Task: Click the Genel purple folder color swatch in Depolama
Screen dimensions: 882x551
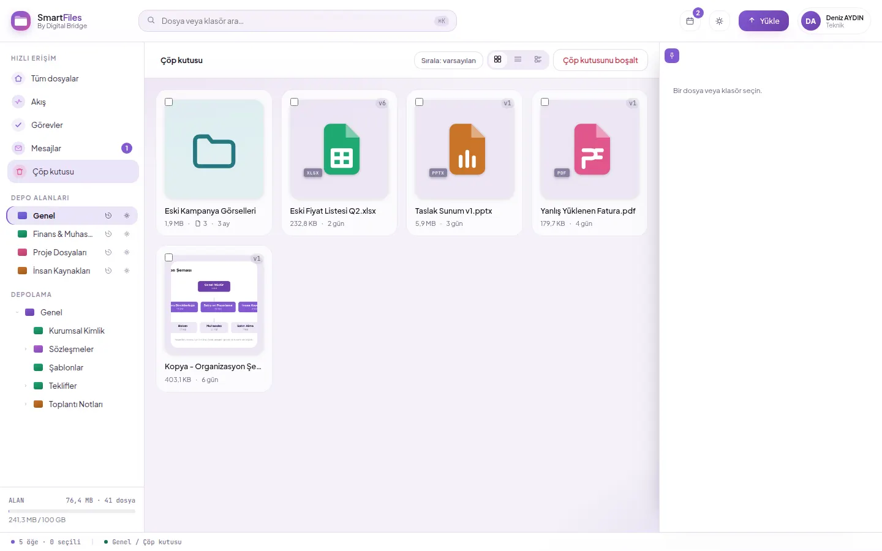Action: [29, 312]
